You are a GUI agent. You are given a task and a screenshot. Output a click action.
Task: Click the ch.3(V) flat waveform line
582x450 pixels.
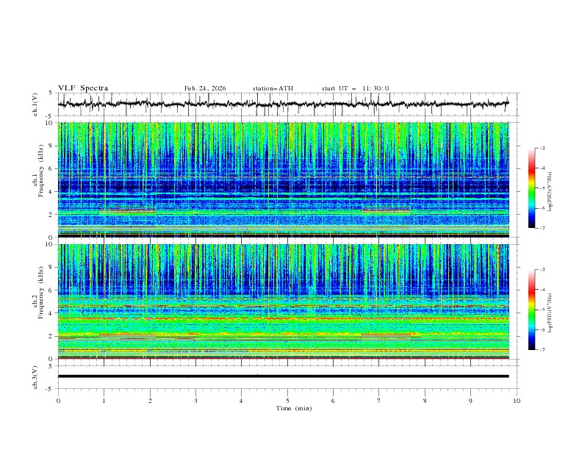point(287,376)
